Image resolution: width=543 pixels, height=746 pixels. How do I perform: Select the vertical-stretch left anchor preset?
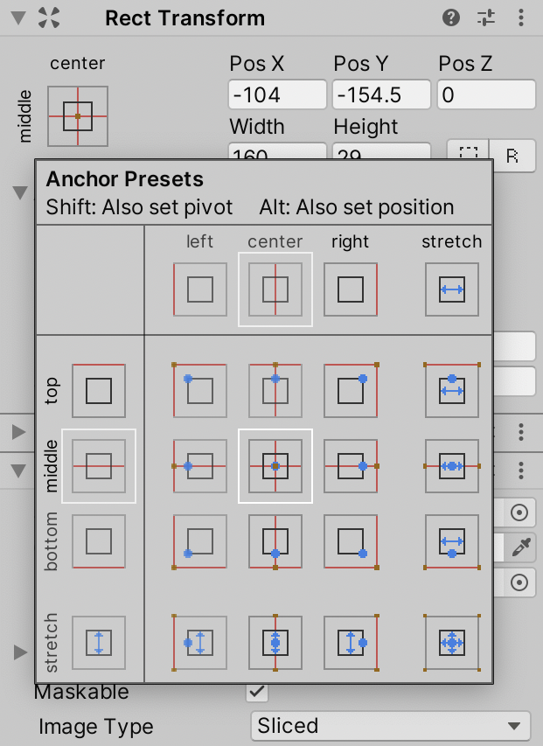point(200,643)
